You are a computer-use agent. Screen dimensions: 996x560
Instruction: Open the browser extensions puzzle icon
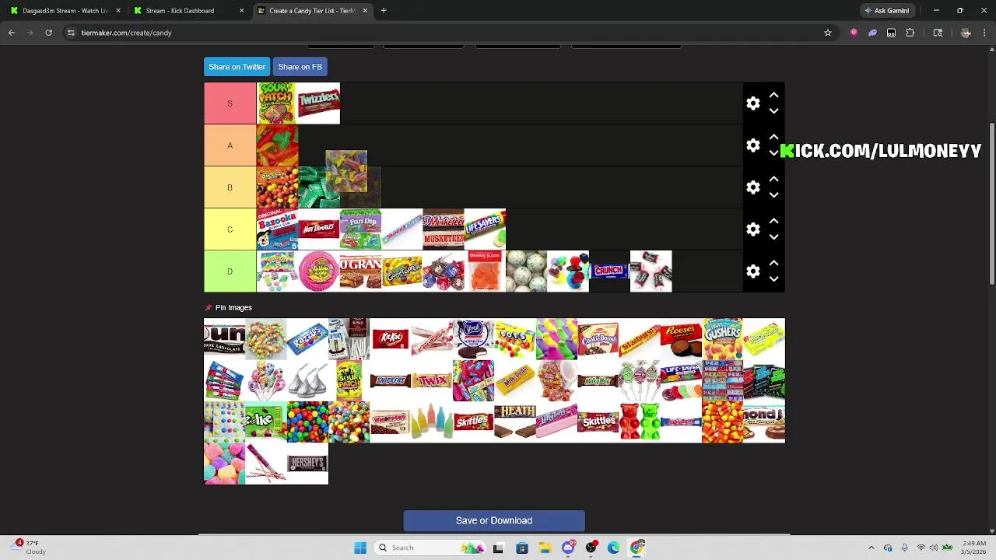(910, 33)
